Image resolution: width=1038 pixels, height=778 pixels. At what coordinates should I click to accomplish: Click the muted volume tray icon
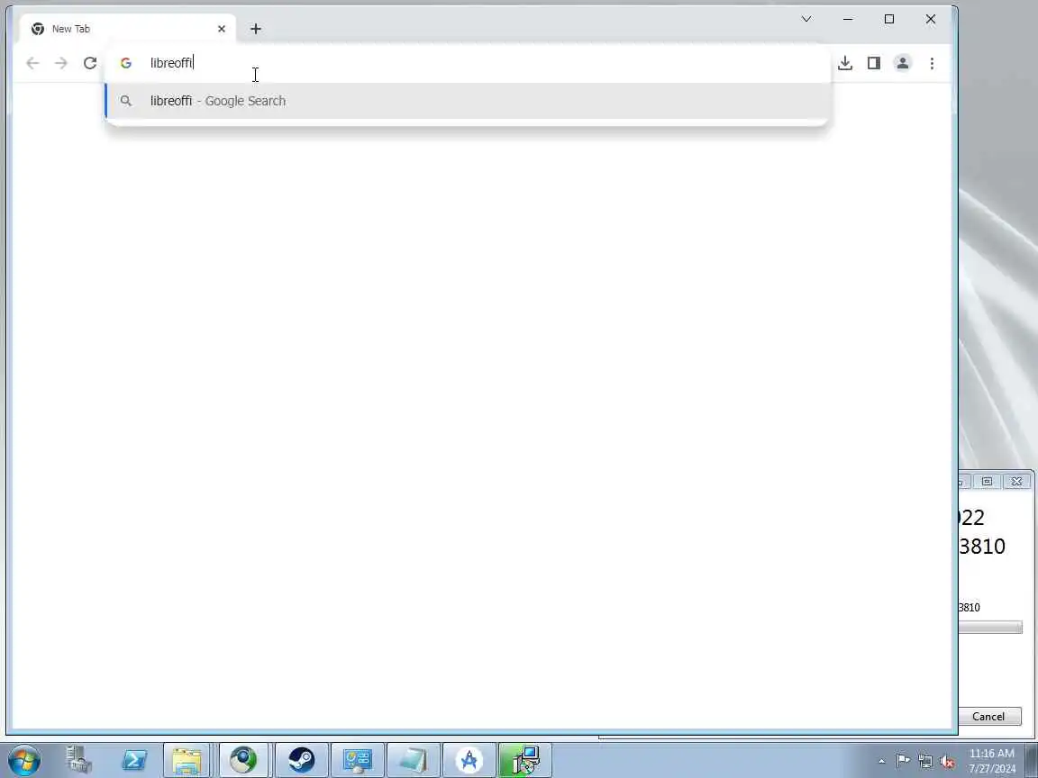tap(947, 762)
